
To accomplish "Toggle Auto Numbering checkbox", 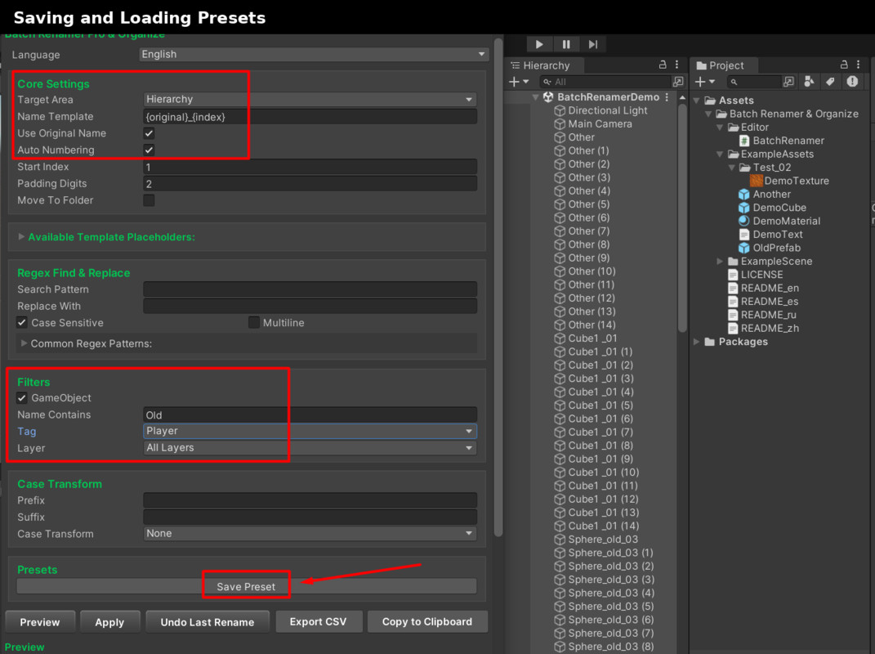I will tap(149, 150).
